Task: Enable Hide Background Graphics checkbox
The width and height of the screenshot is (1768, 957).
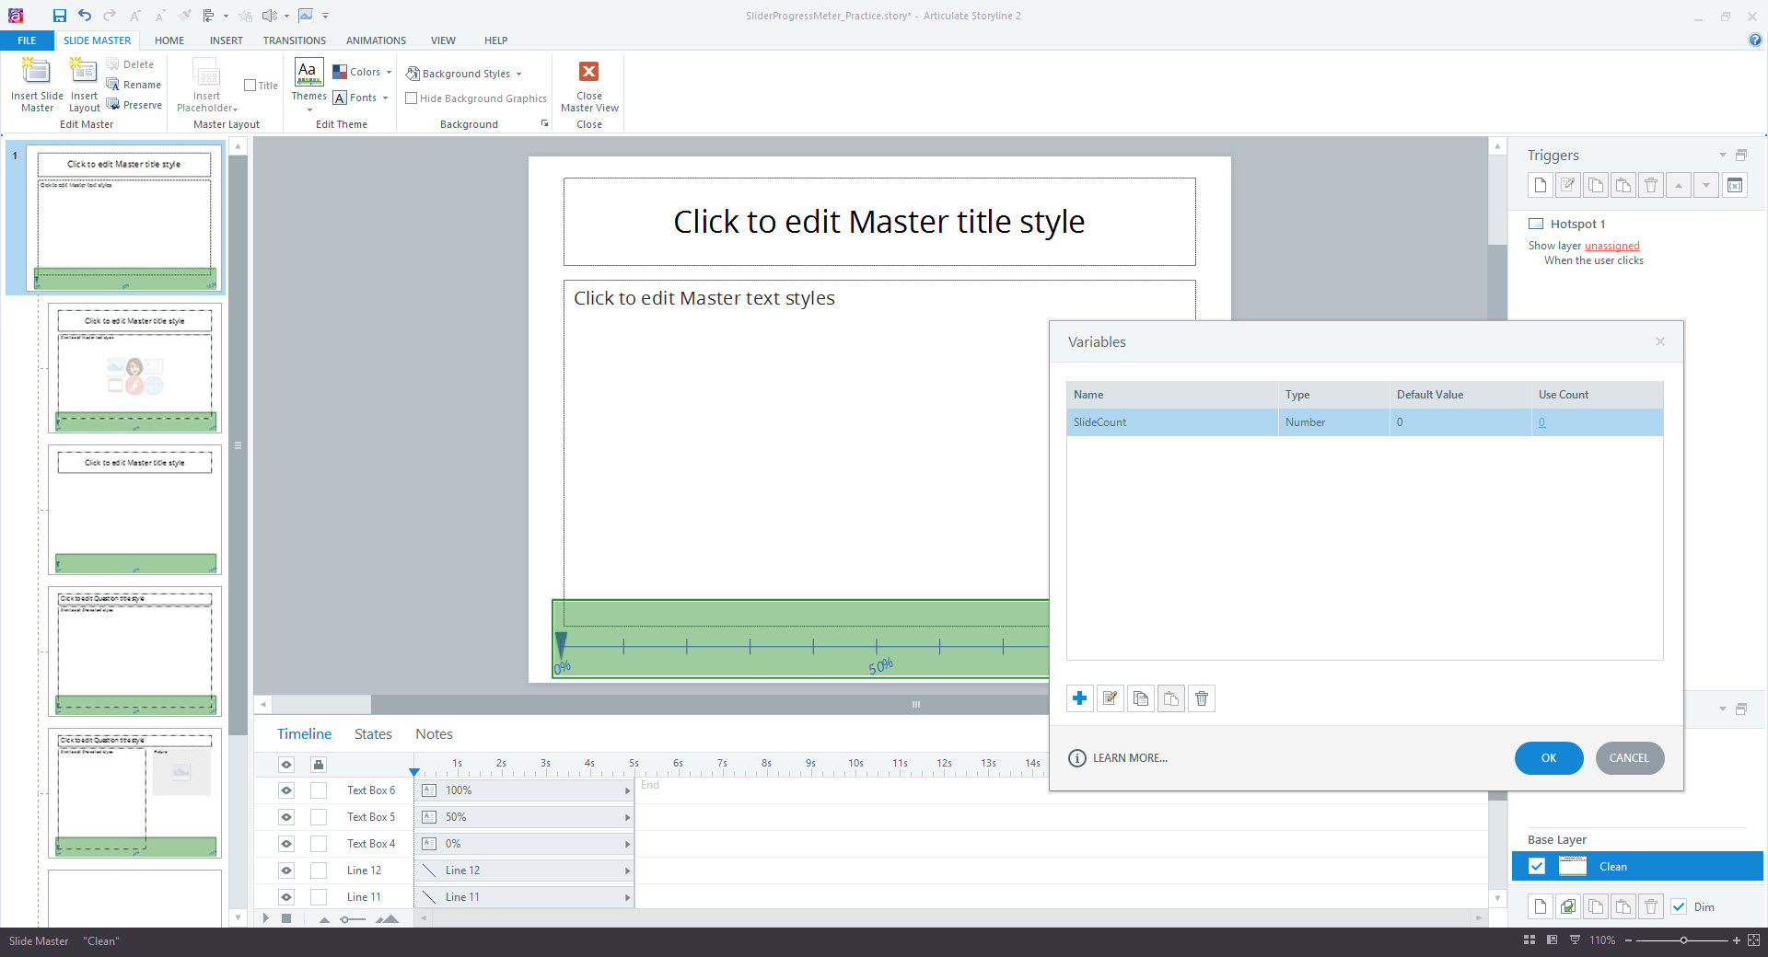Action: point(412,98)
